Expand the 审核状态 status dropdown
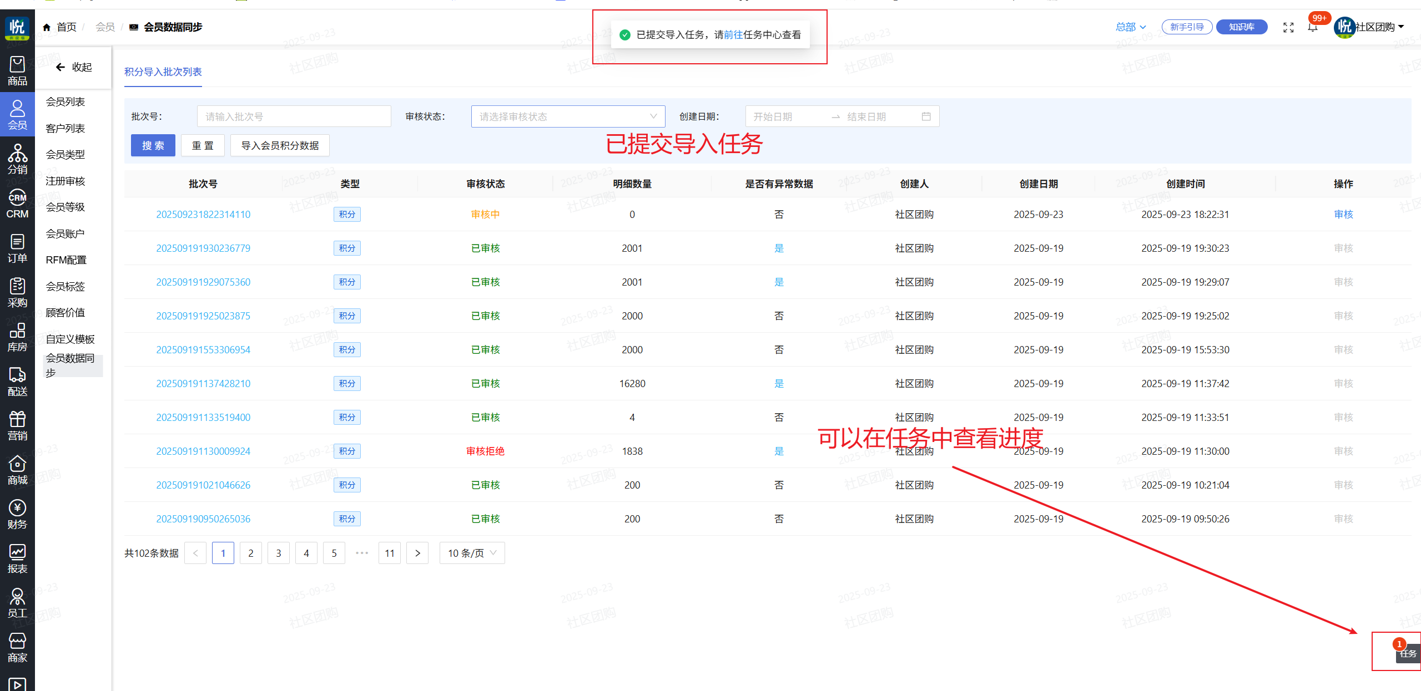 click(567, 116)
